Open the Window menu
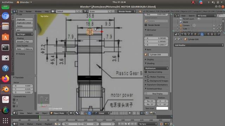 click(38, 12)
